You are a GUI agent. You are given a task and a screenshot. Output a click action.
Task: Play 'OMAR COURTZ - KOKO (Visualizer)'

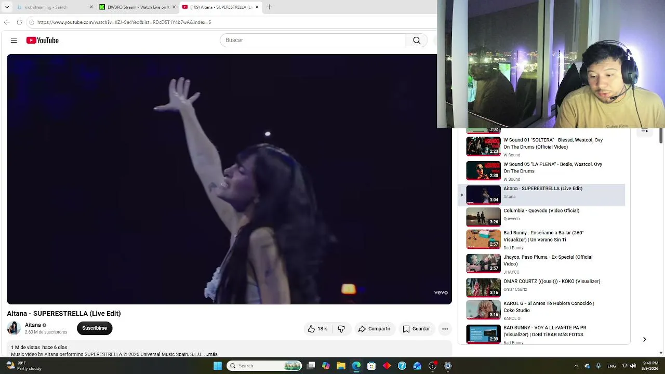tap(552, 281)
